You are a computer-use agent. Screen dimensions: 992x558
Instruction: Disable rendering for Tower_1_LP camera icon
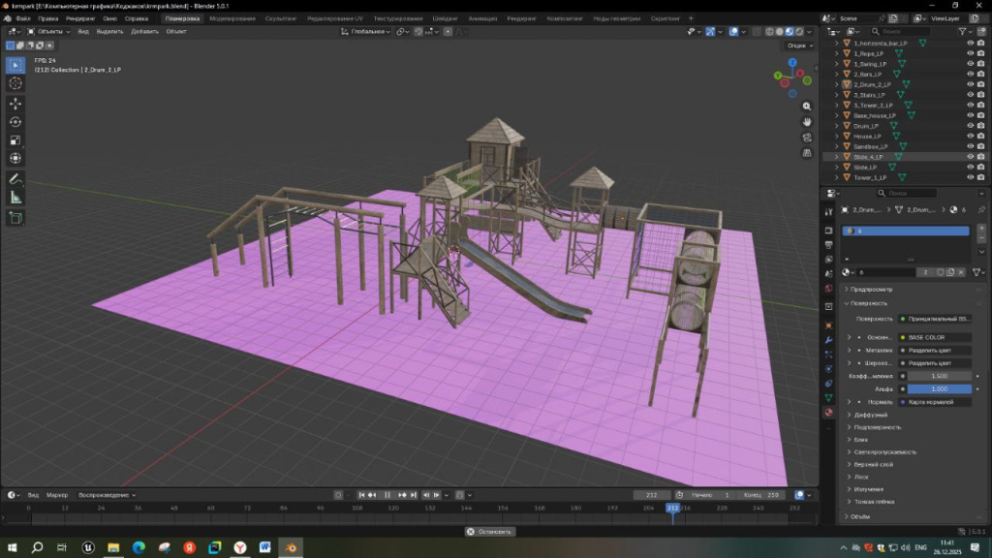[x=981, y=177]
